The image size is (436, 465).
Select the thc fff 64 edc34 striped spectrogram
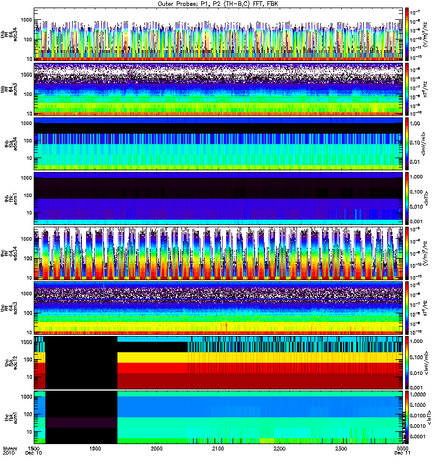219,253
